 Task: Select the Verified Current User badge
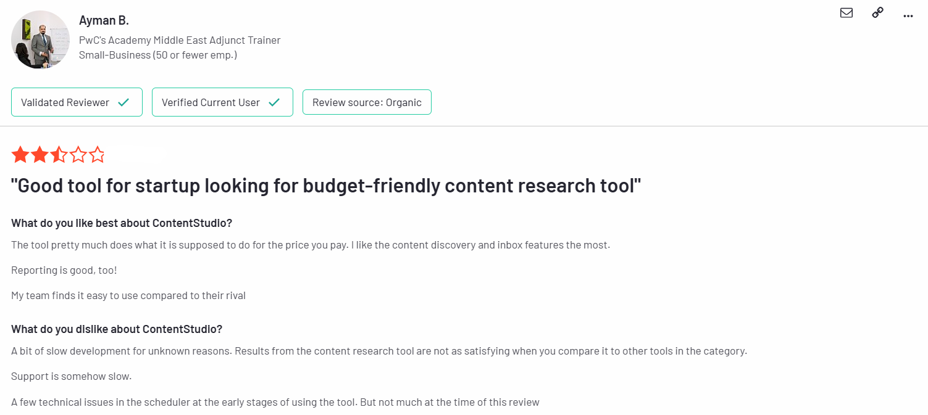[222, 102]
